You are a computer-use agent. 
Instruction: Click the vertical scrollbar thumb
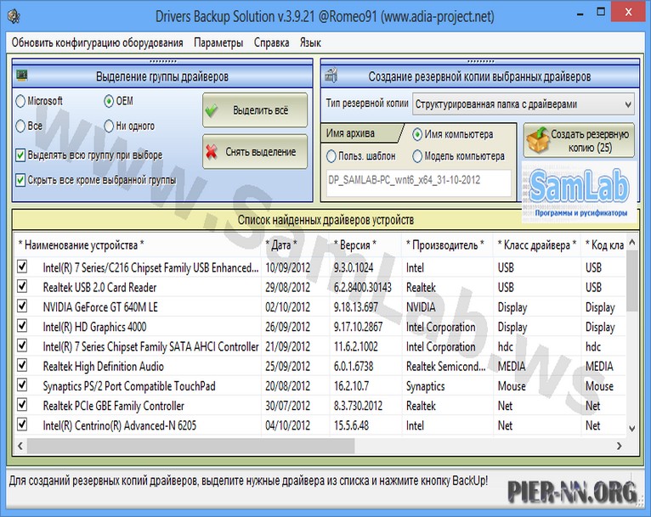coord(632,281)
